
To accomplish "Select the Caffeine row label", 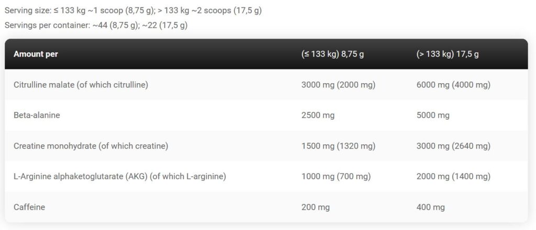I will pyautogui.click(x=29, y=207).
